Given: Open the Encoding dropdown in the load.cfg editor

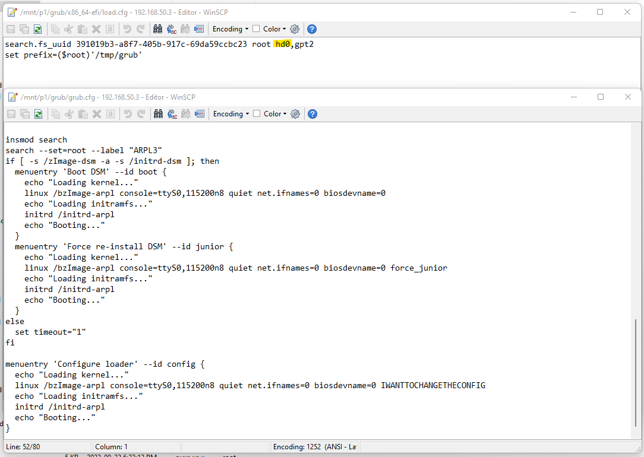Looking at the screenshot, I should click(230, 28).
